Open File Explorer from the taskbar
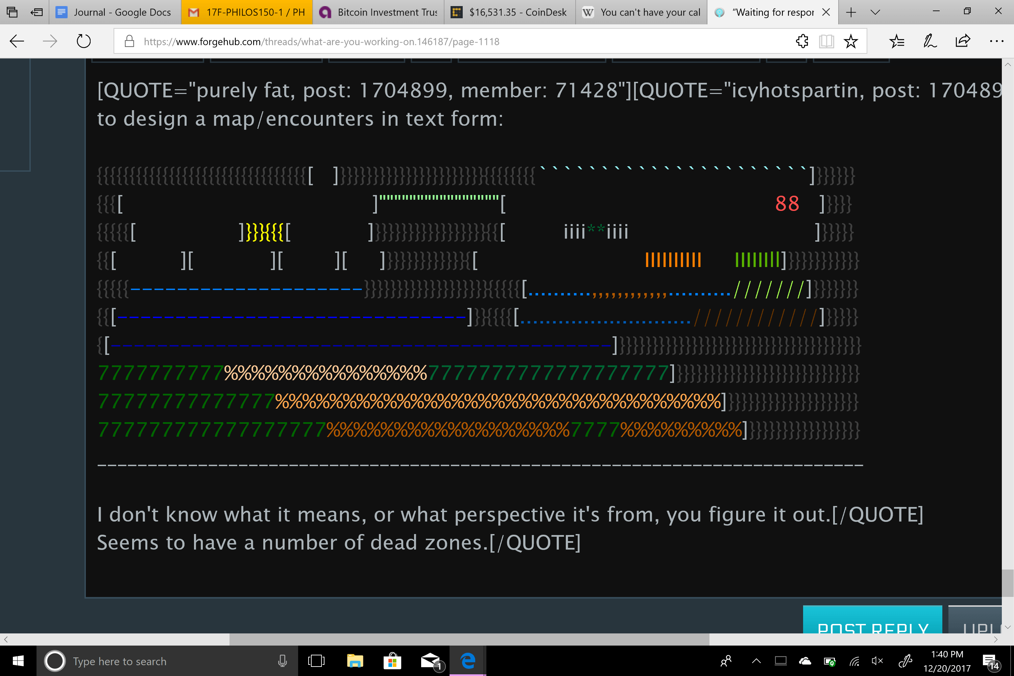Viewport: 1014px width, 676px height. [355, 660]
